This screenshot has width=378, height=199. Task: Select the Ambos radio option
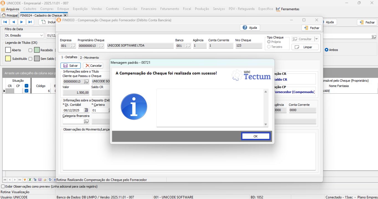[326, 50]
